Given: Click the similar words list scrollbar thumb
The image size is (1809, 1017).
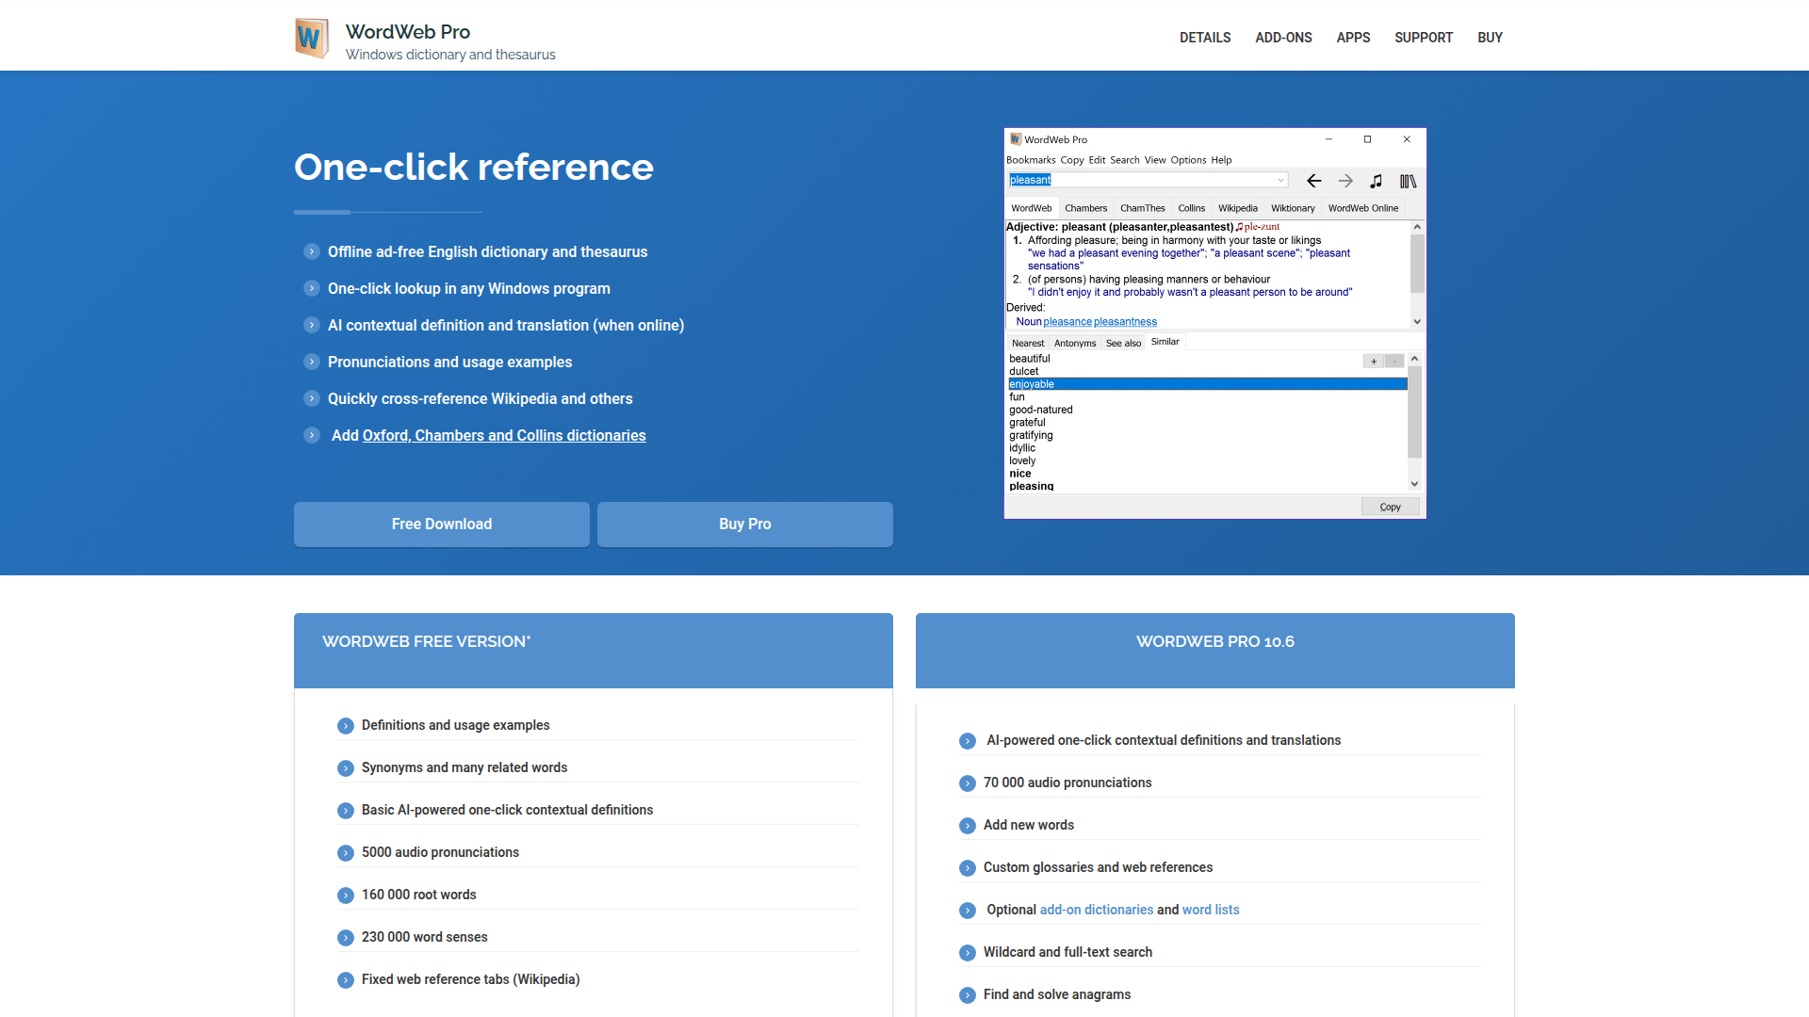Looking at the screenshot, I should pyautogui.click(x=1414, y=412).
